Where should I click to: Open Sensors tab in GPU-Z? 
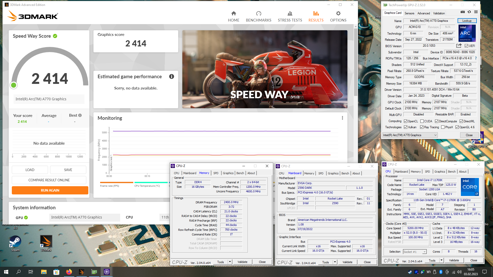tap(409, 13)
